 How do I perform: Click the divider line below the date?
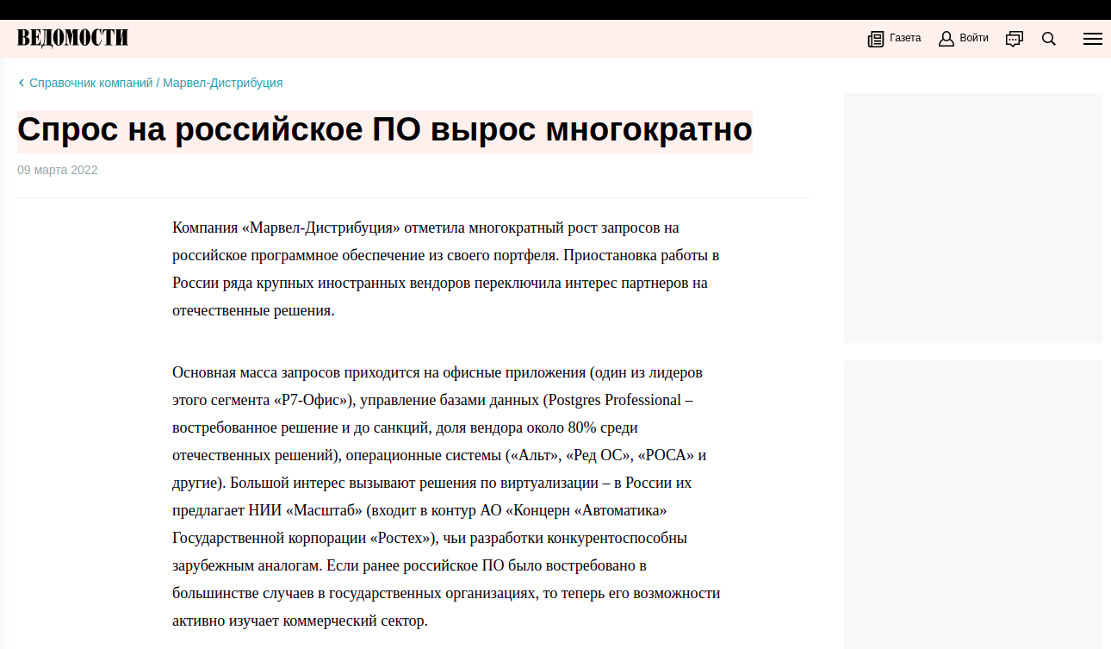click(413, 197)
